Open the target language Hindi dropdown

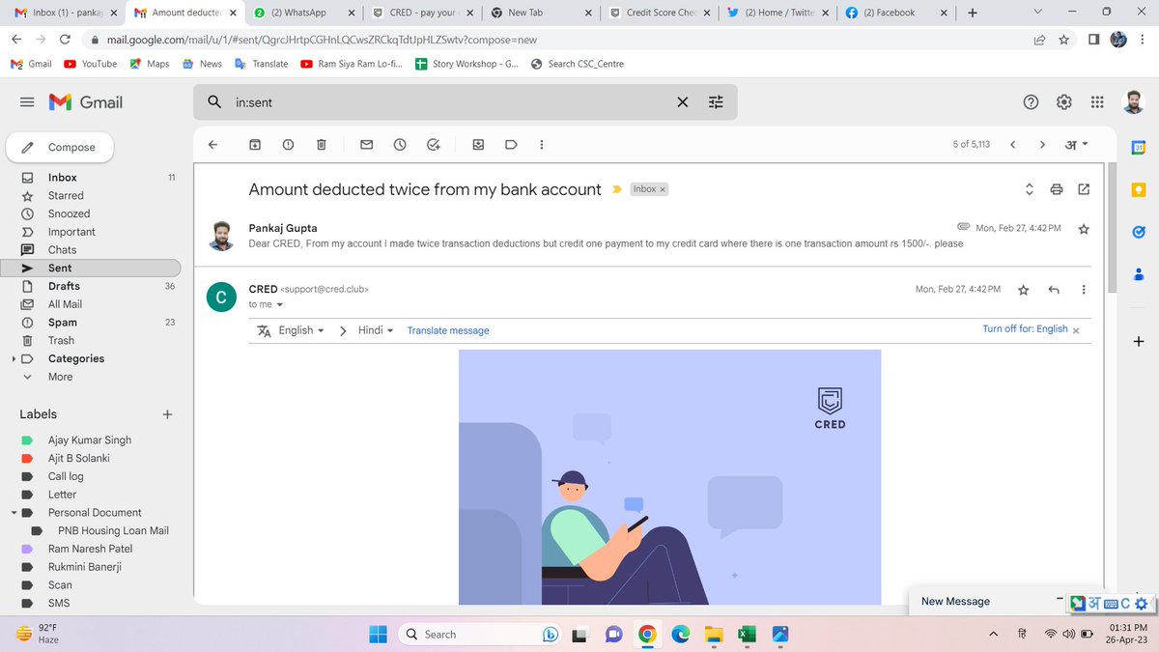click(x=376, y=330)
